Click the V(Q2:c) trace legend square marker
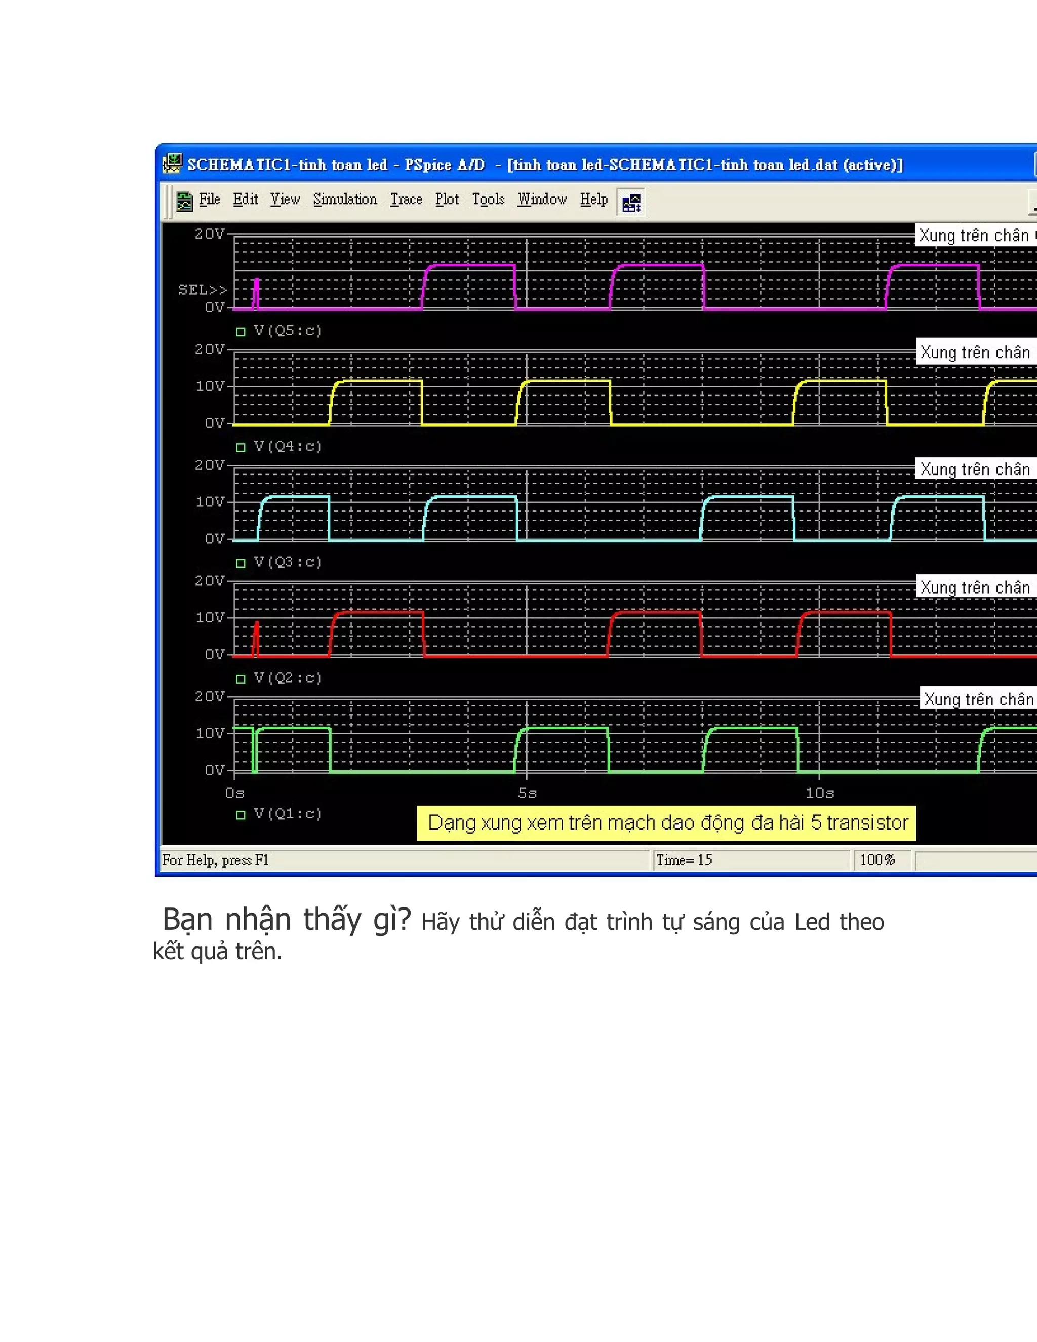 [x=241, y=679]
